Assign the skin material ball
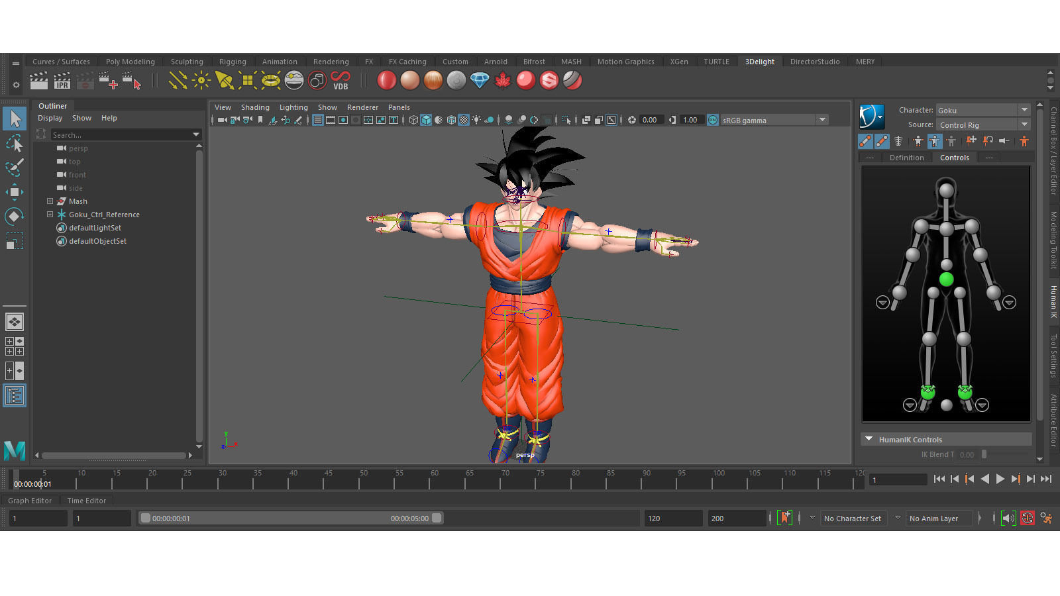The height and width of the screenshot is (596, 1060). [x=409, y=81]
